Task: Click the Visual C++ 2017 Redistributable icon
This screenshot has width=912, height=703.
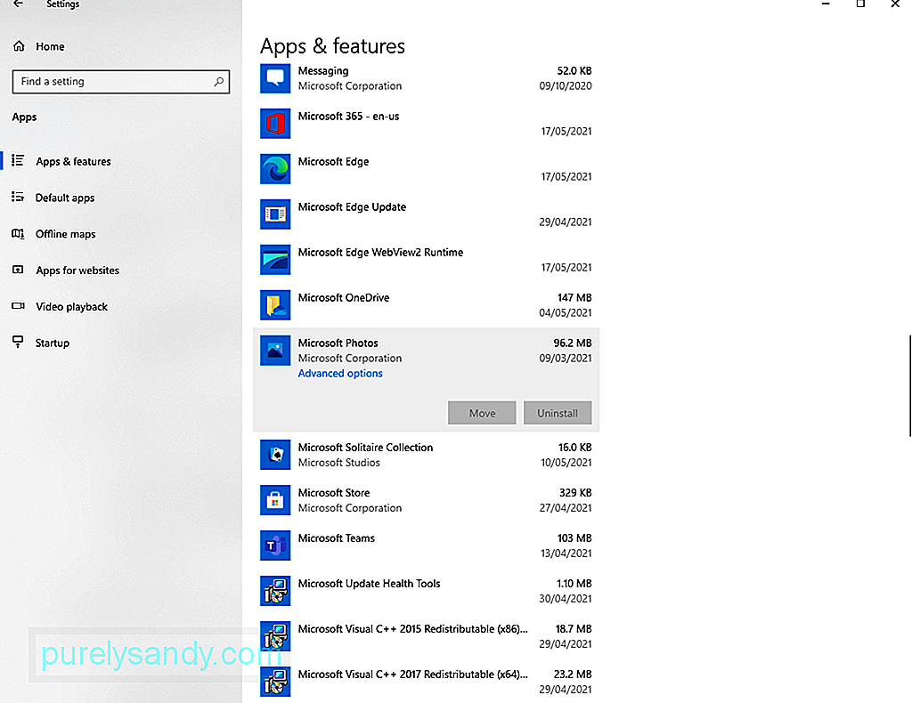Action: 275,681
